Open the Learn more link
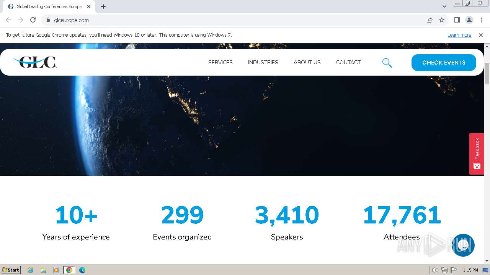The image size is (490, 275). tap(459, 35)
